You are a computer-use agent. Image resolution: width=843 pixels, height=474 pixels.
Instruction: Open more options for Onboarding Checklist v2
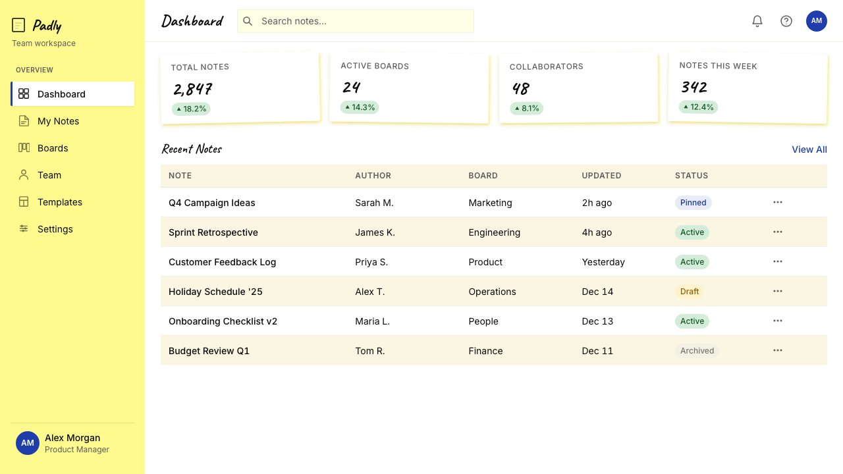pos(778,321)
